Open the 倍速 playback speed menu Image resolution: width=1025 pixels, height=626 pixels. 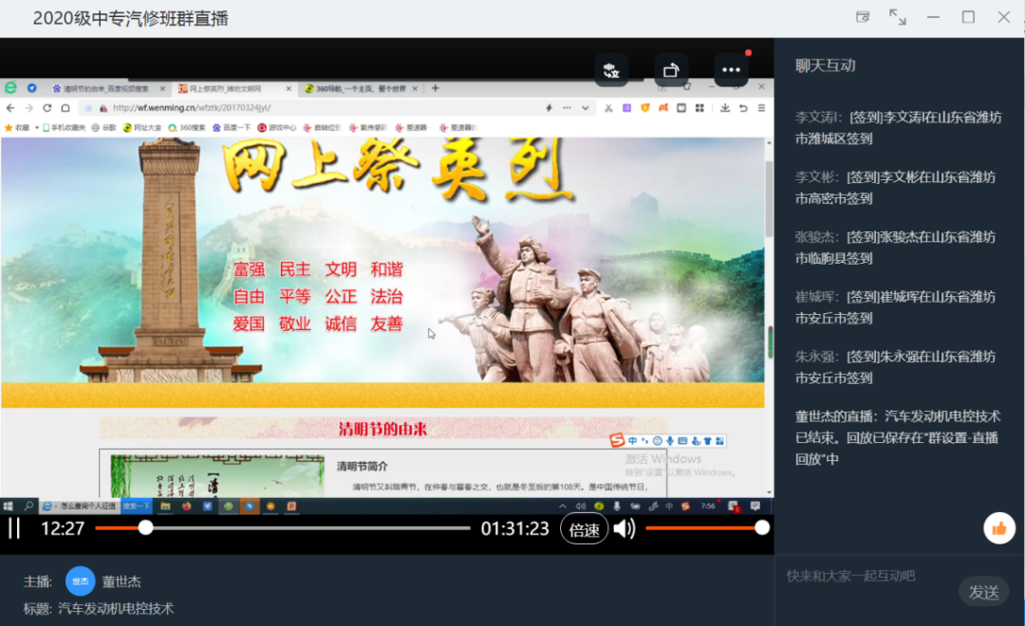584,529
